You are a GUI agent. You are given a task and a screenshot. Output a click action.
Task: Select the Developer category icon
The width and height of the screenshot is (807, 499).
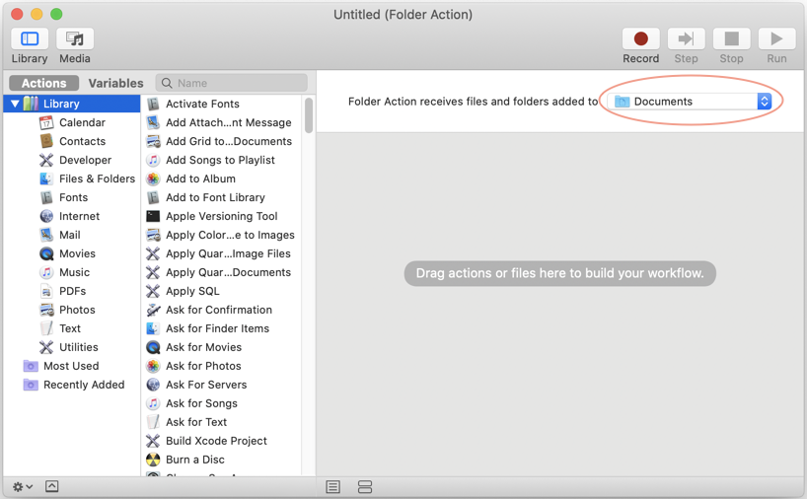coord(46,160)
